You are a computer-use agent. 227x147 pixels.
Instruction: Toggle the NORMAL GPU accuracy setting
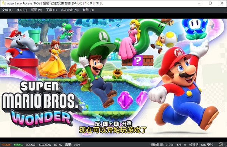point(19,145)
